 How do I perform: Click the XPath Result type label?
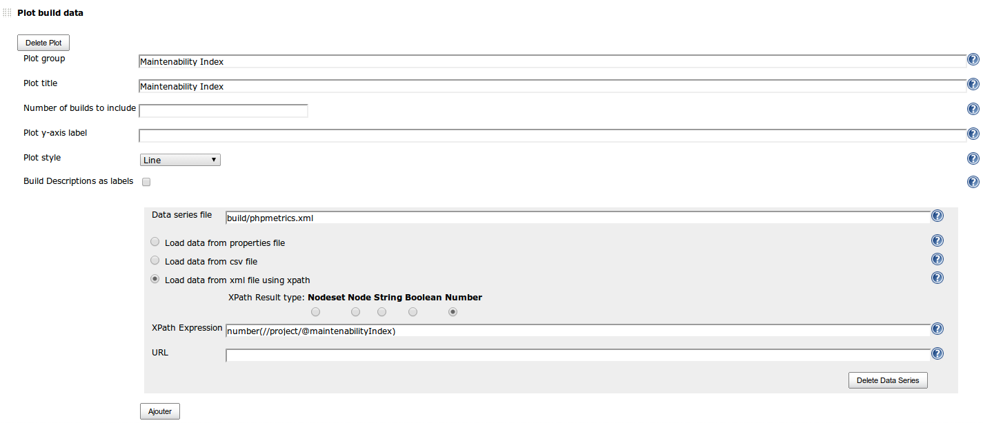[266, 298]
